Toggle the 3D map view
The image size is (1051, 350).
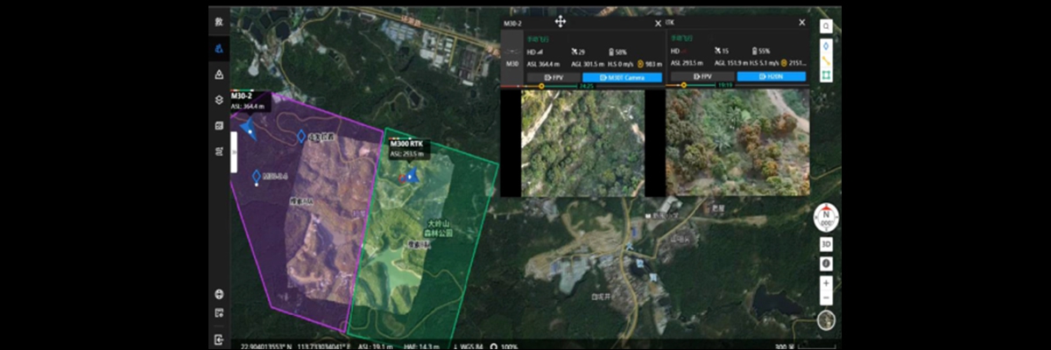pyautogui.click(x=826, y=244)
